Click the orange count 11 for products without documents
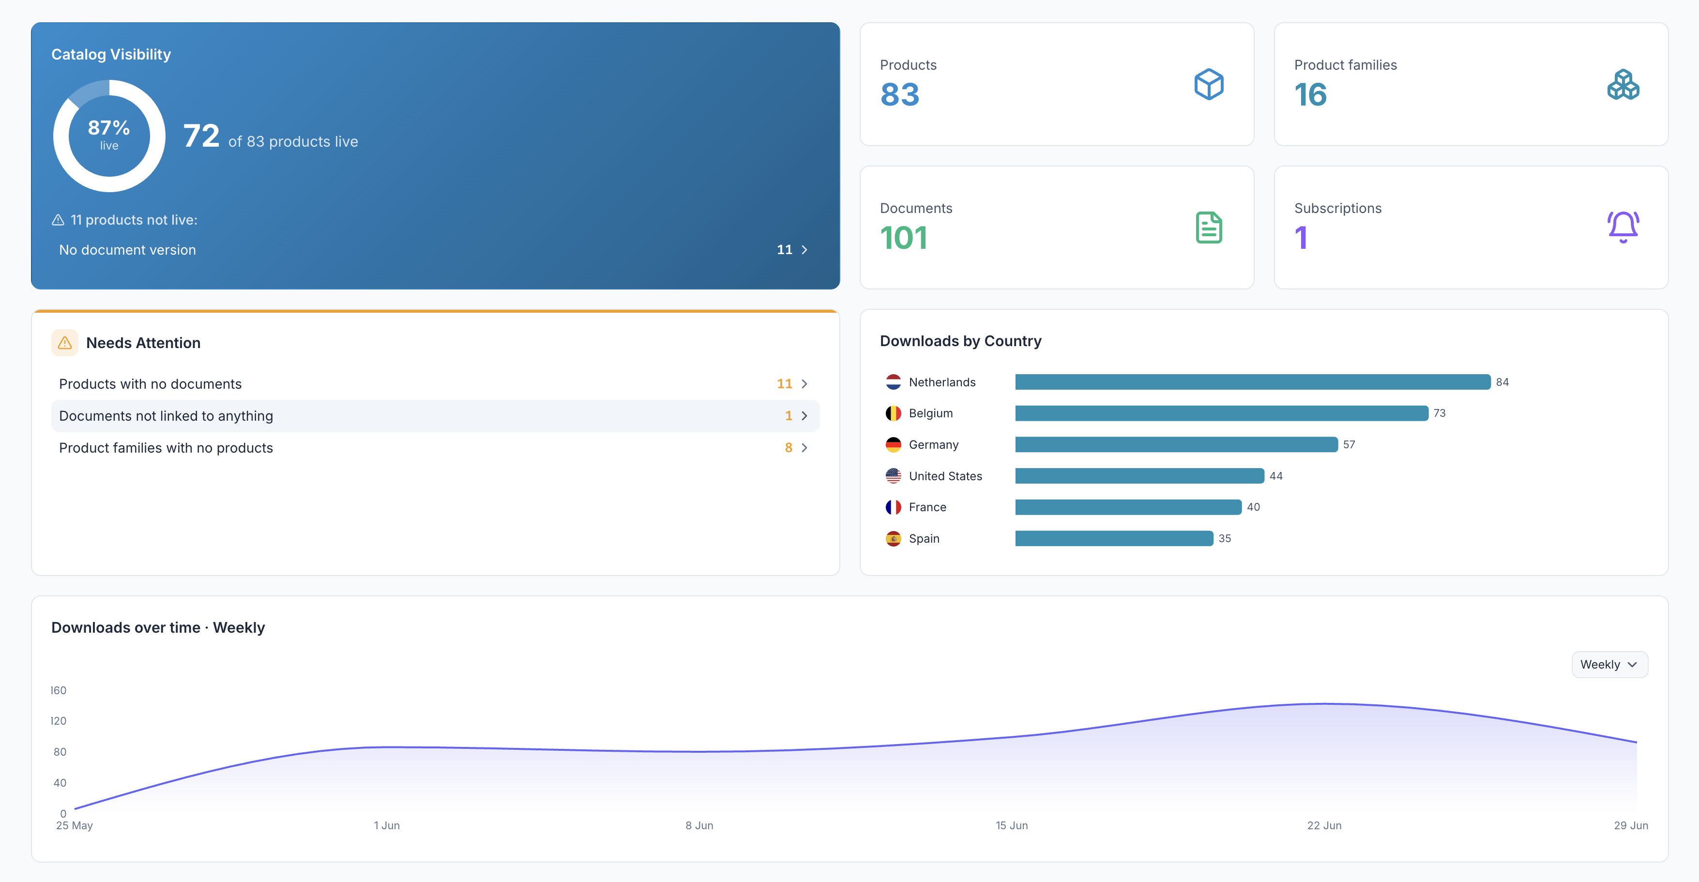Viewport: 1699px width, 882px height. point(784,384)
